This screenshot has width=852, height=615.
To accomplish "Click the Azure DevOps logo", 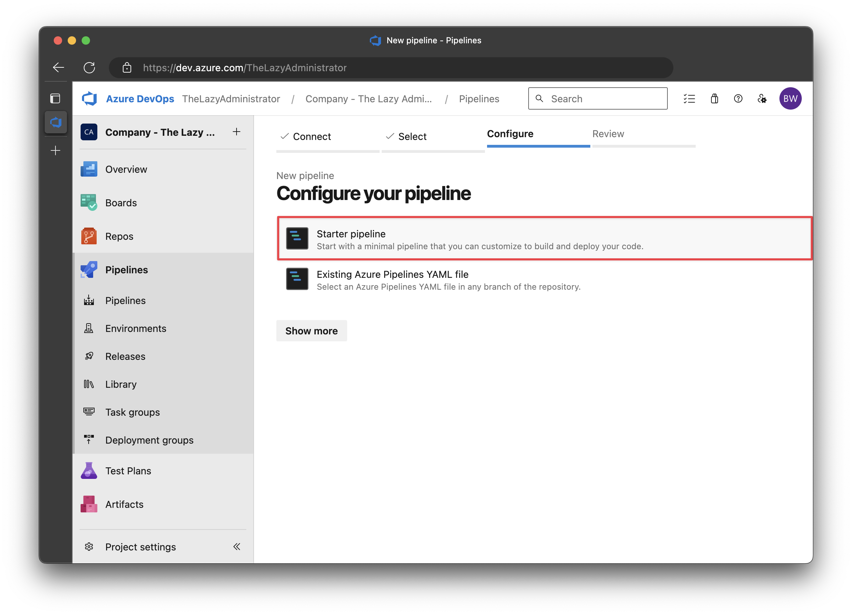I will (x=89, y=98).
